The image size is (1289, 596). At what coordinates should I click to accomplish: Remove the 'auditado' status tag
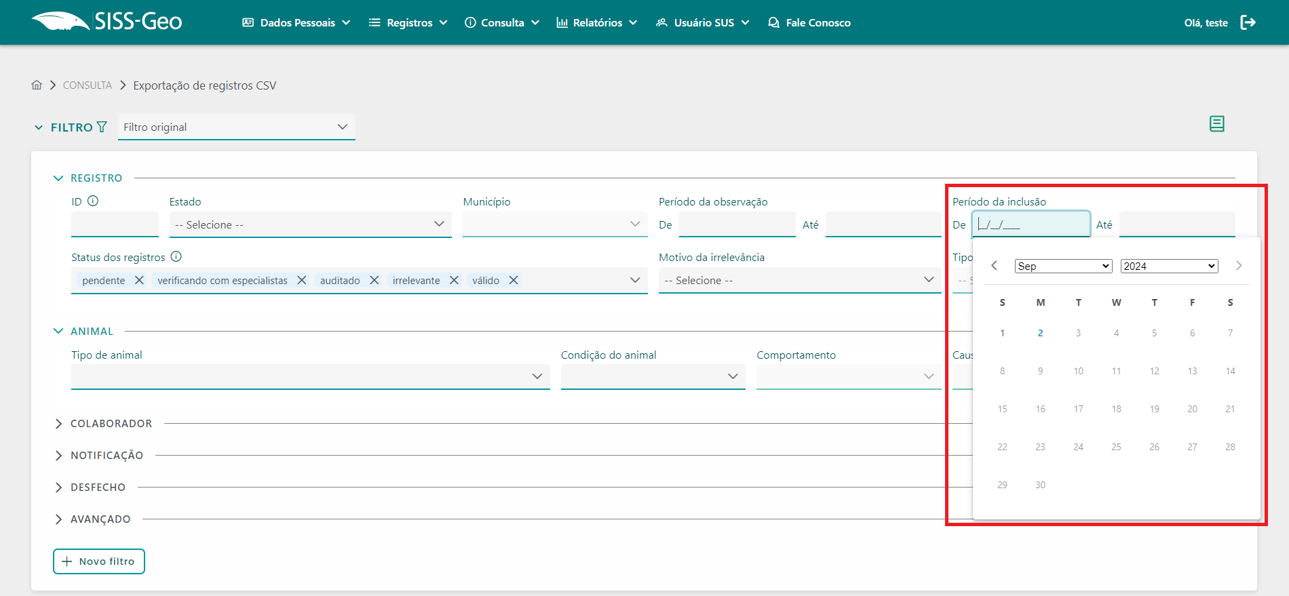(374, 280)
